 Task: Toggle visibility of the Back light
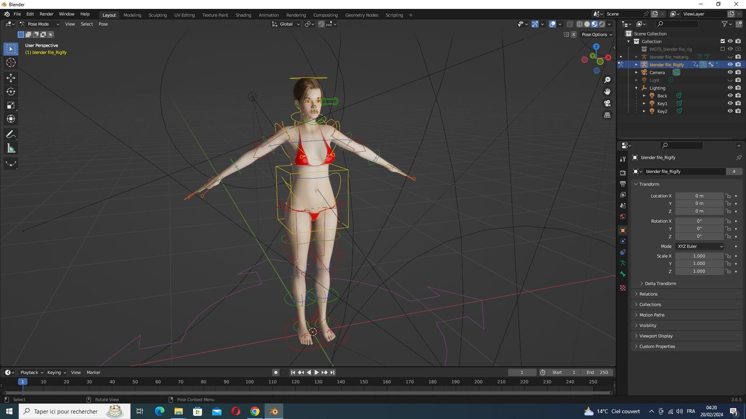[730, 95]
